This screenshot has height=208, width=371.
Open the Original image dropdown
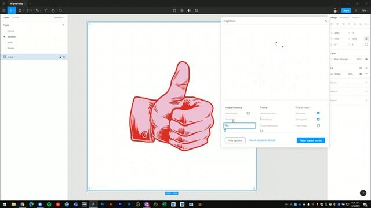[304, 107]
